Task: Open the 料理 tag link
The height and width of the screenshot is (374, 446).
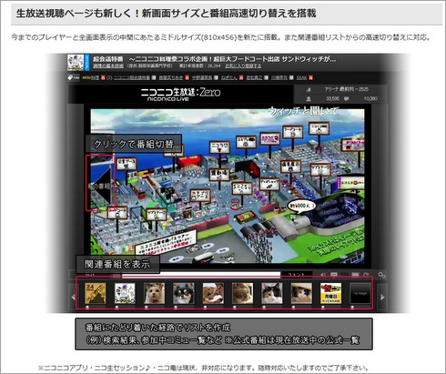Action: [x=95, y=77]
